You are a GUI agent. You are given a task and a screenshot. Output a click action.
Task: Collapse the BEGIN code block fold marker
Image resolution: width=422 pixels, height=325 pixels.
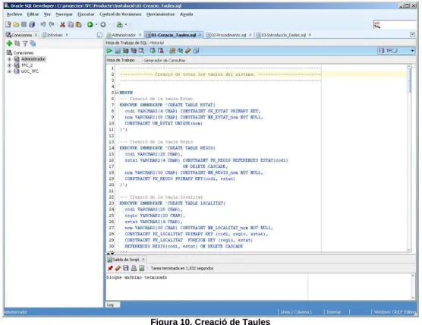point(117,93)
